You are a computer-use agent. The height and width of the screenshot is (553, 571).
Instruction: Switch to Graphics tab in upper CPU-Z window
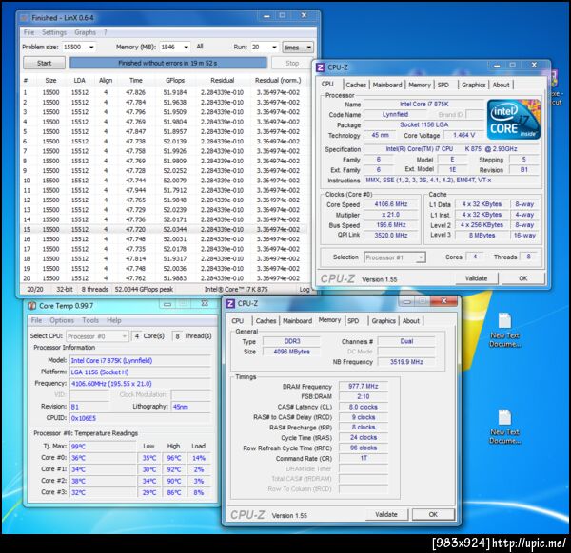[x=473, y=85]
